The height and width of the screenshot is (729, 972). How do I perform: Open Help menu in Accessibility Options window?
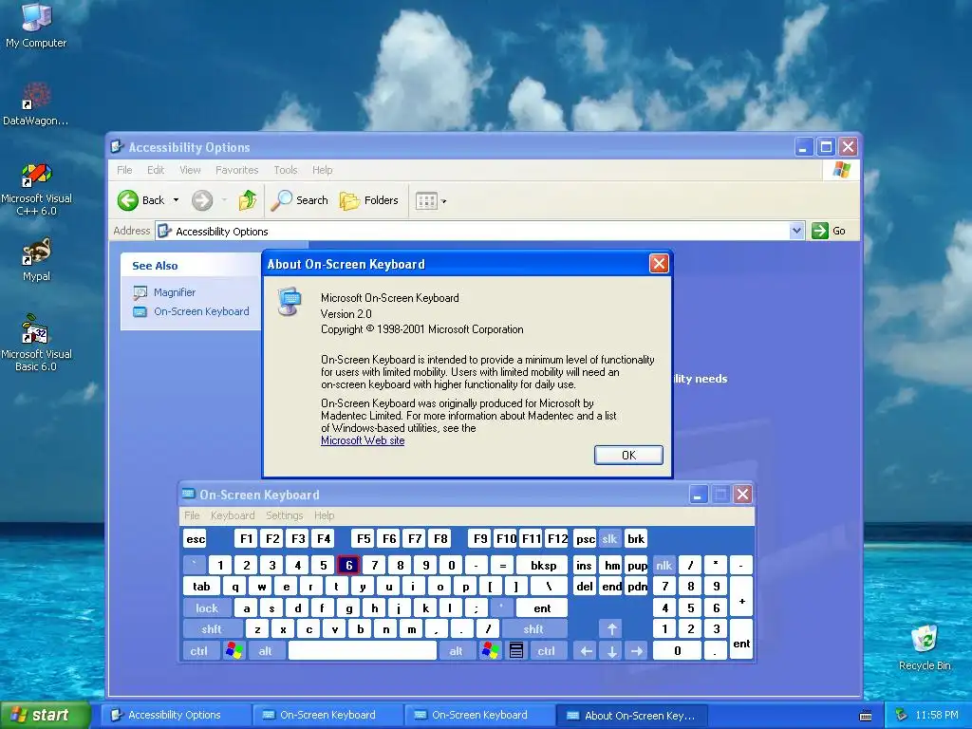323,170
